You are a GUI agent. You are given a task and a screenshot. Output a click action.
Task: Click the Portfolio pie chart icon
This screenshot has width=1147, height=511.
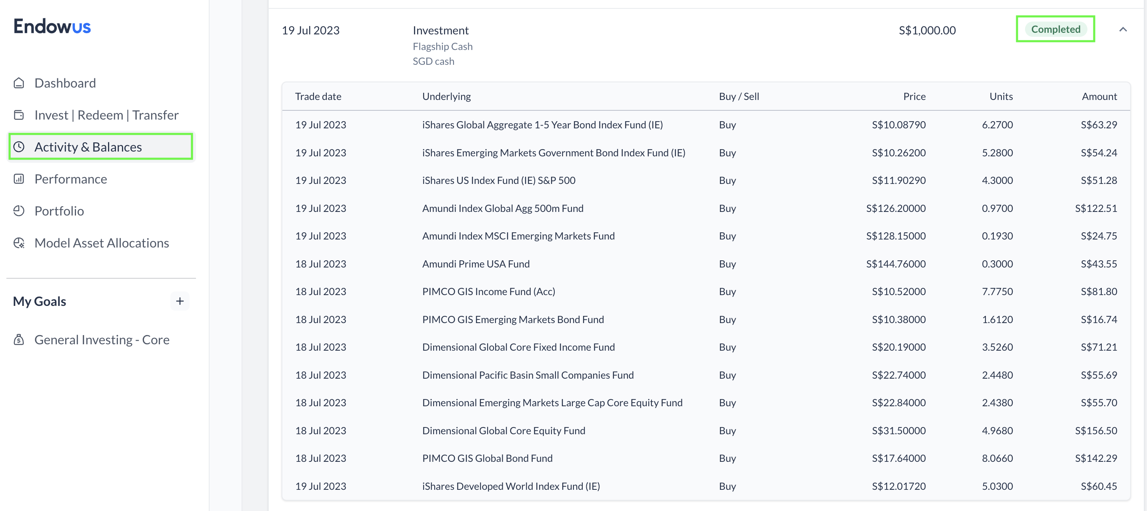(19, 211)
